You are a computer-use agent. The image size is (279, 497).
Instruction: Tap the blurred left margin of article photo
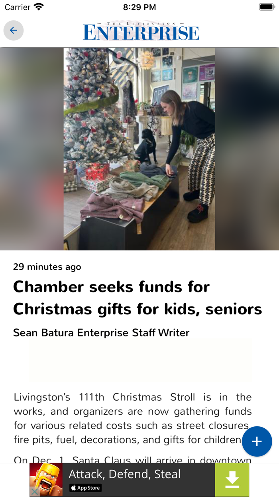coord(32,149)
